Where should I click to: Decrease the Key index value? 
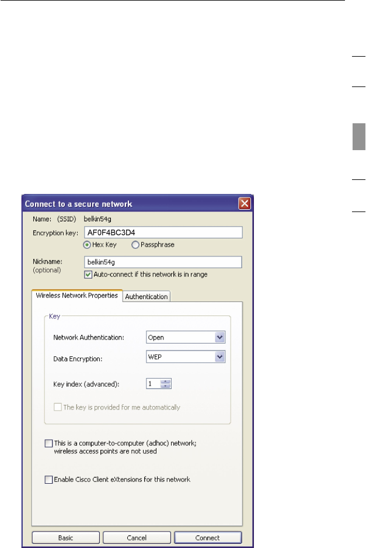[x=166, y=386]
